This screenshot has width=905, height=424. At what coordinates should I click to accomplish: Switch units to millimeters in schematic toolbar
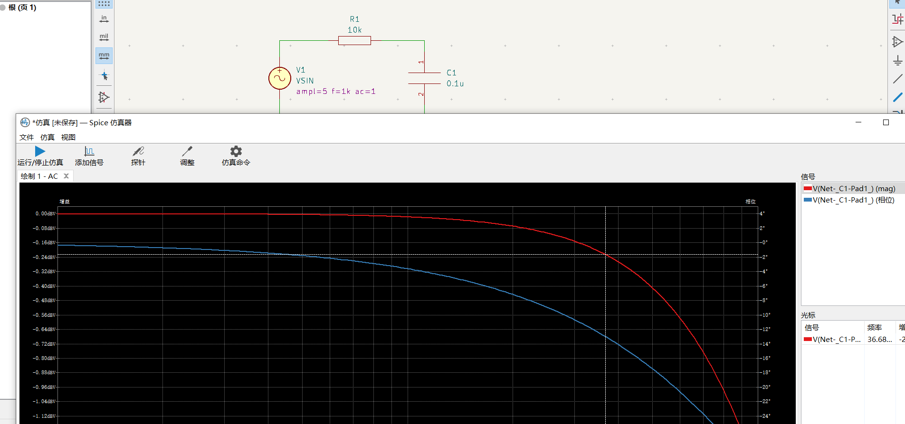click(104, 56)
